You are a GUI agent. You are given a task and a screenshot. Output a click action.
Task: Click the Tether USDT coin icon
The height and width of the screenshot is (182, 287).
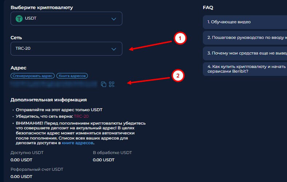(x=19, y=19)
